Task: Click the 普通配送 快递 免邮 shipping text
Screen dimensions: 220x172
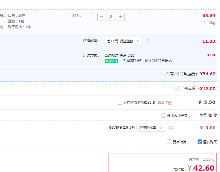Action: 119,55
